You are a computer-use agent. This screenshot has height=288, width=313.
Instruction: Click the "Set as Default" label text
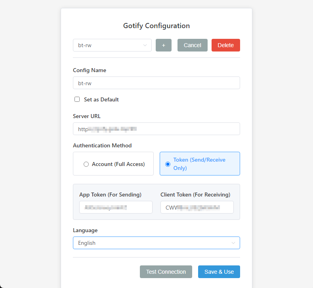[101, 99]
